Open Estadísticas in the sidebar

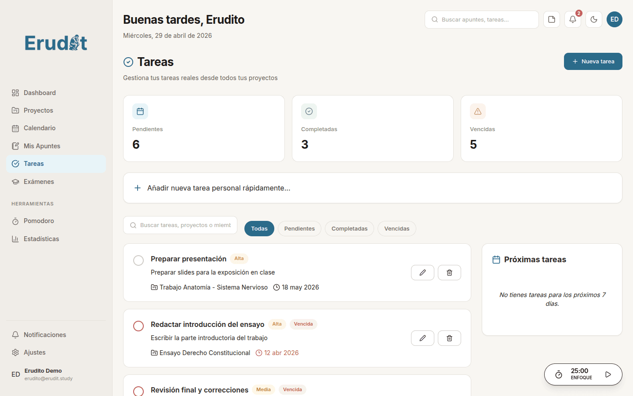click(x=56, y=239)
